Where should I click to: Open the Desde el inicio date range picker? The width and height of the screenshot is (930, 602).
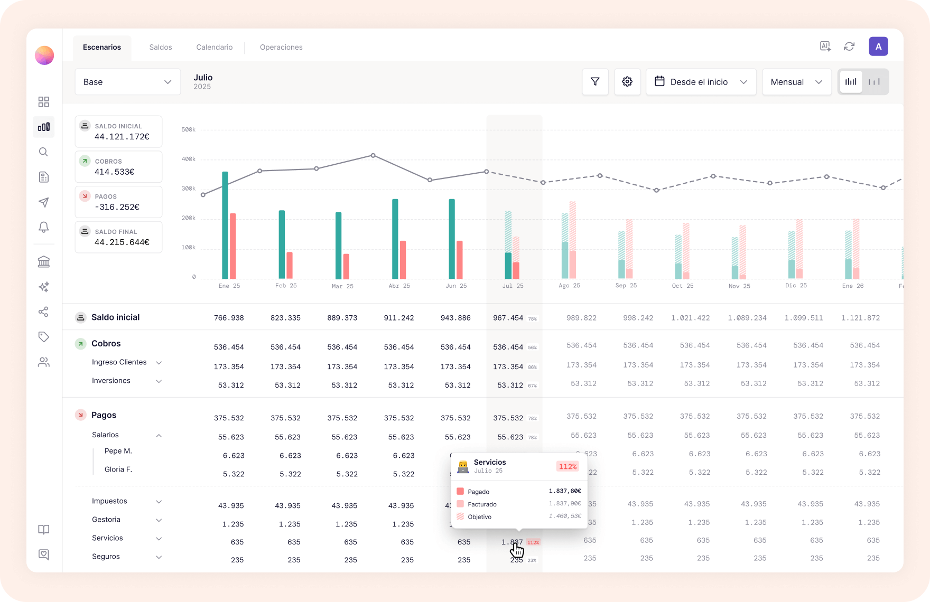[701, 82]
